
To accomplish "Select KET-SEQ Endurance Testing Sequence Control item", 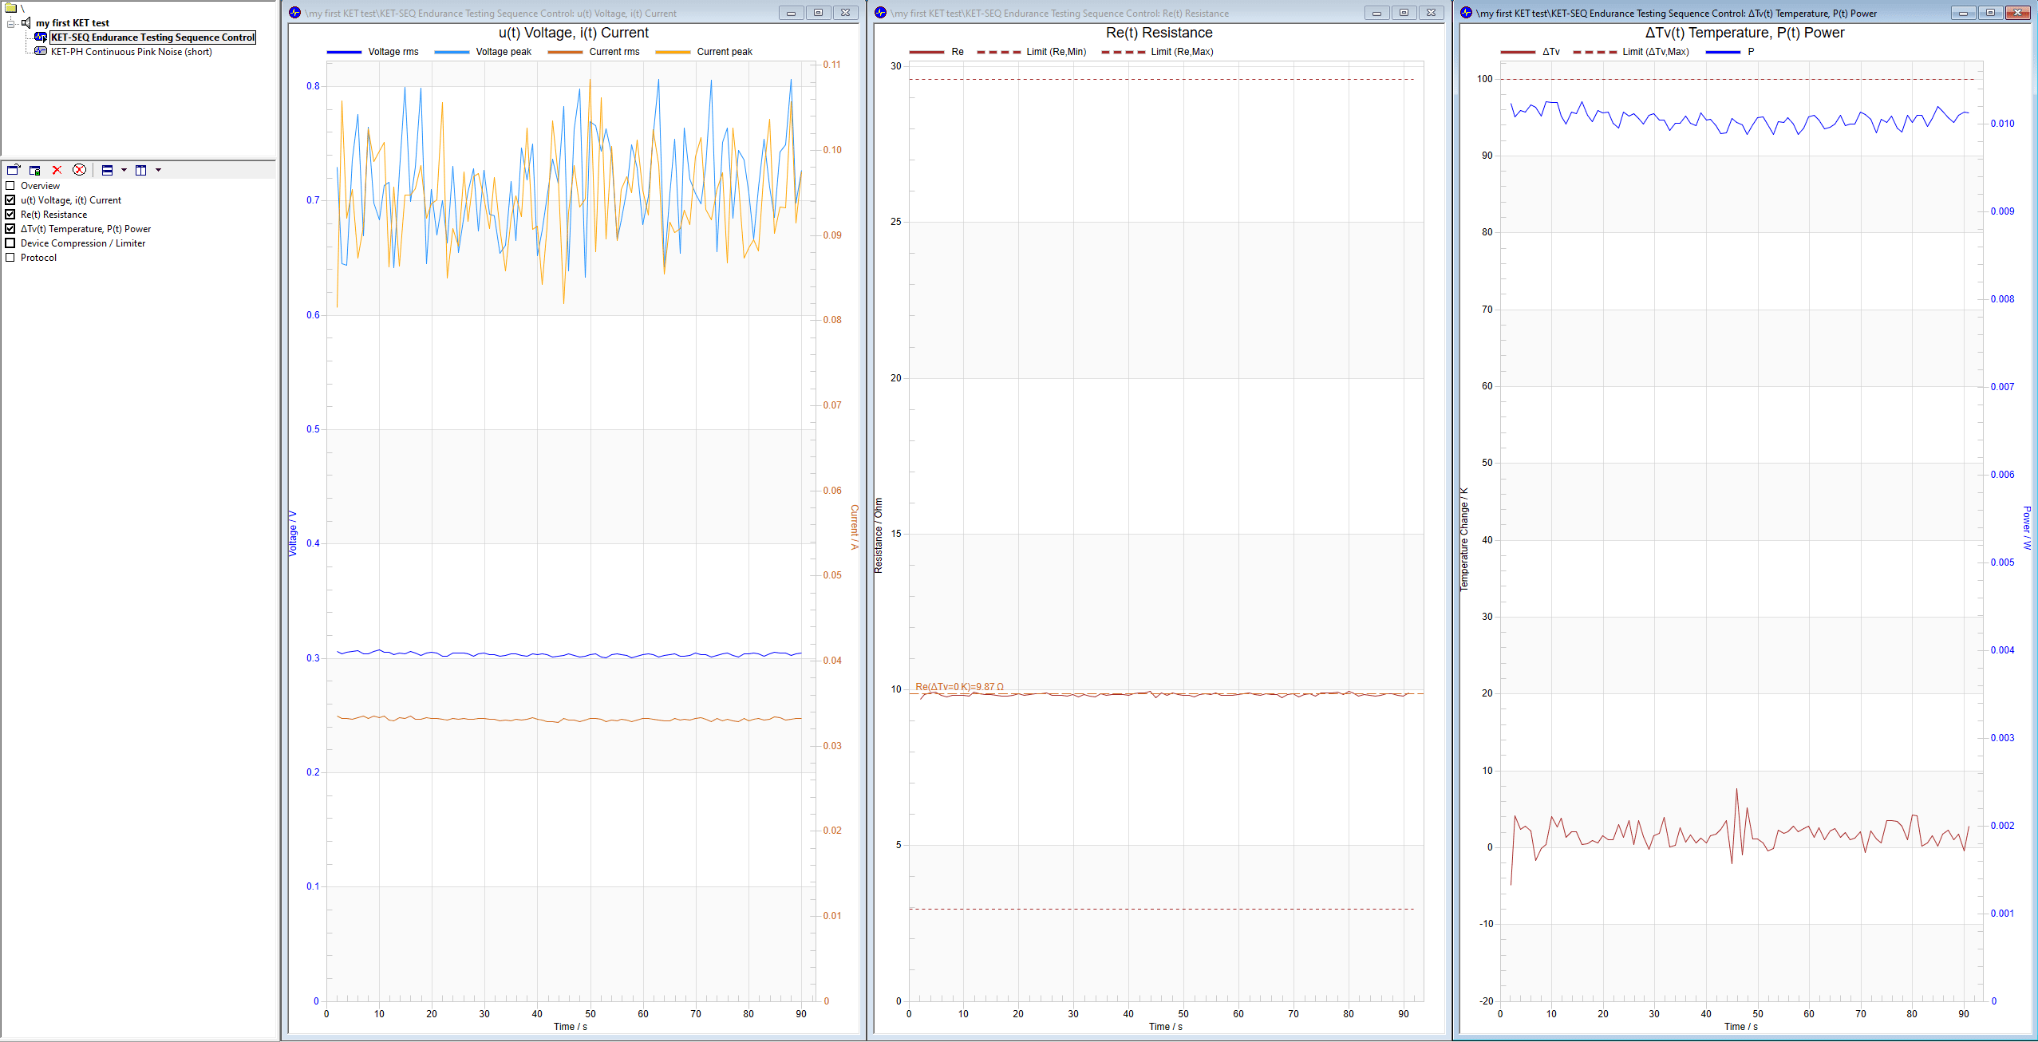I will [152, 37].
